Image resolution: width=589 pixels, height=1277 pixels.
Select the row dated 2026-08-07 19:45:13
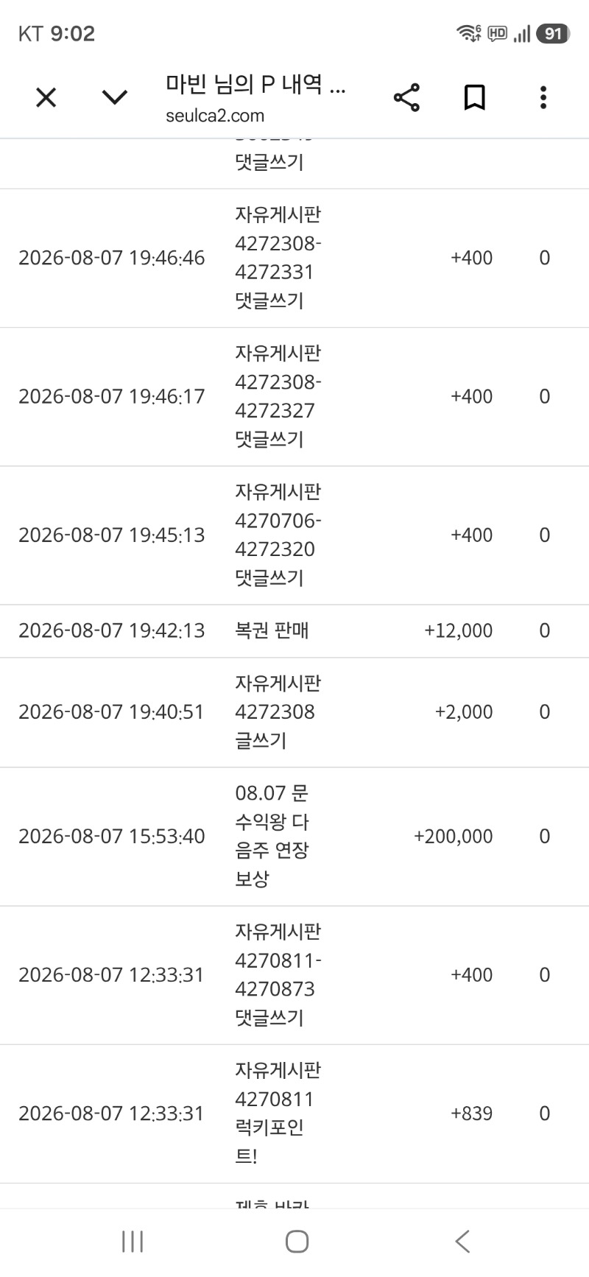[294, 535]
